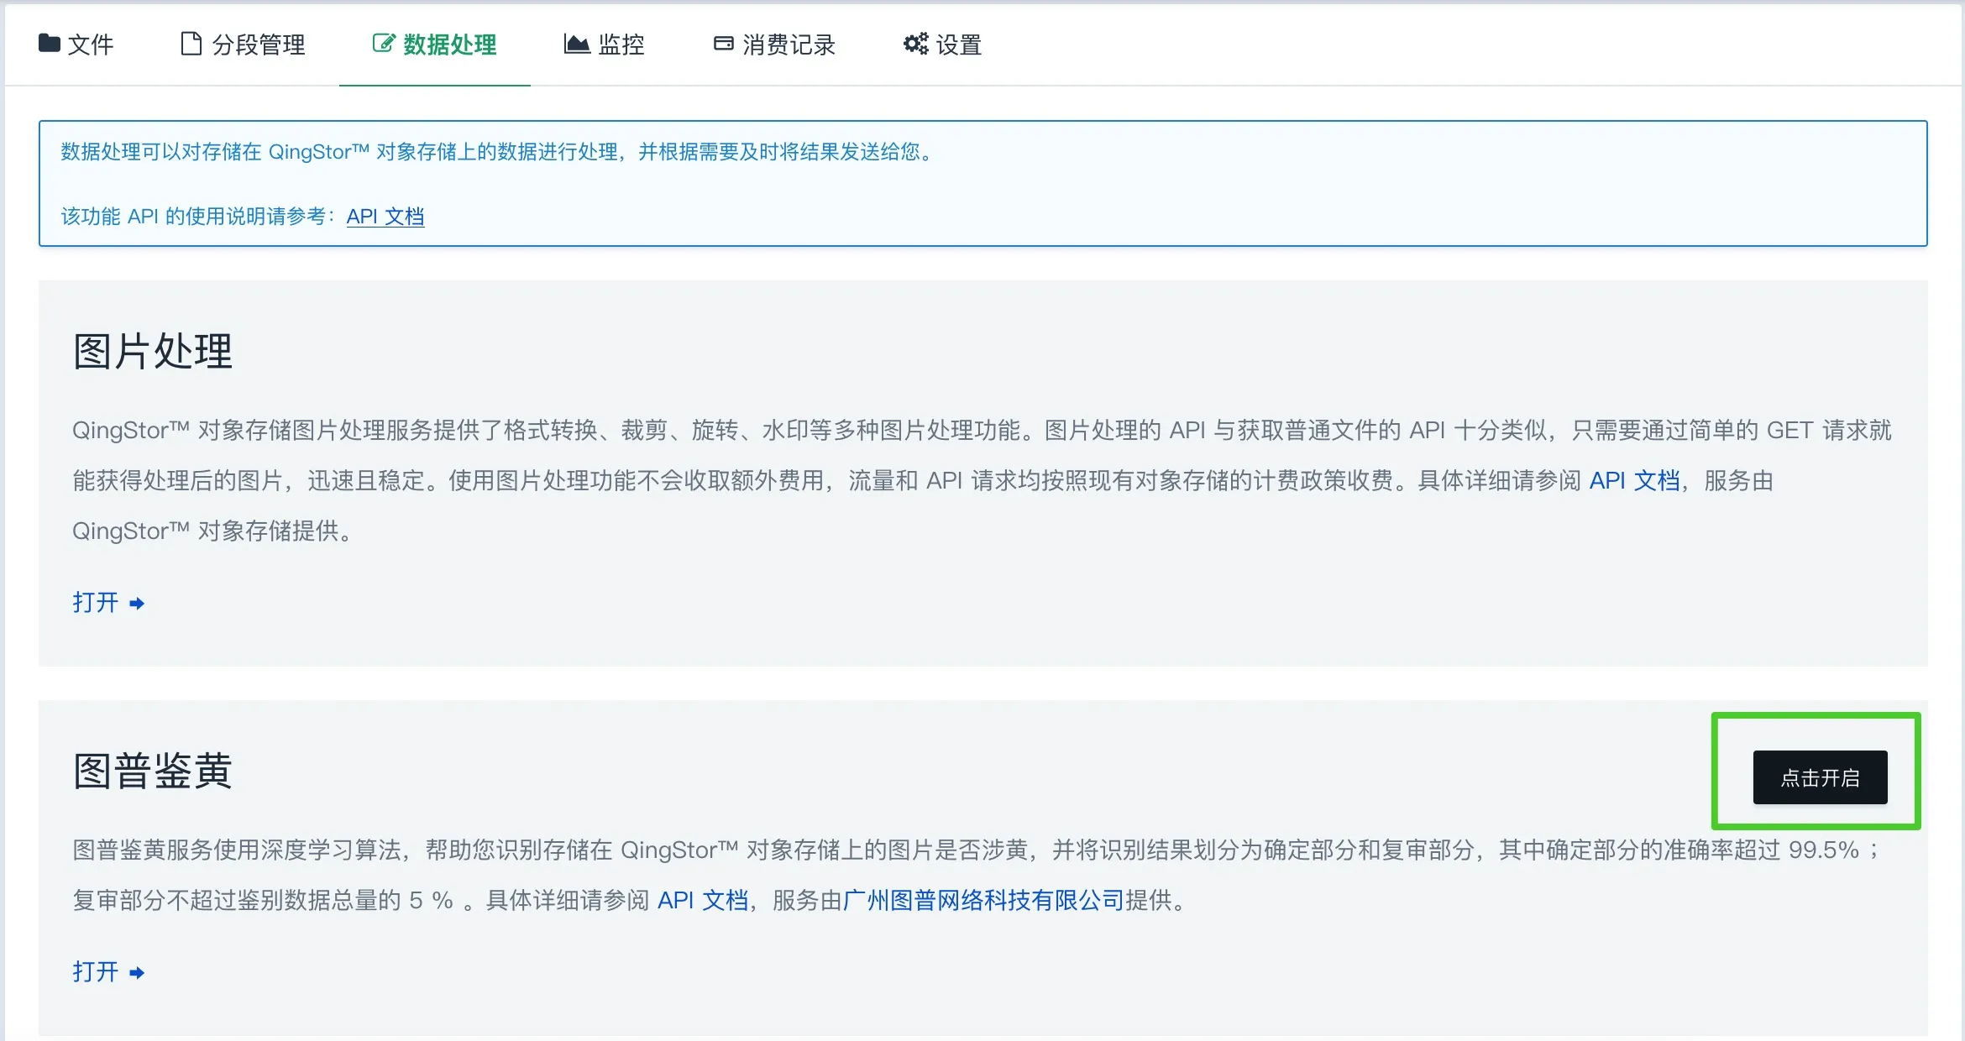Open the 分段管理 tab
Image resolution: width=1965 pixels, height=1041 pixels.
[x=258, y=44]
